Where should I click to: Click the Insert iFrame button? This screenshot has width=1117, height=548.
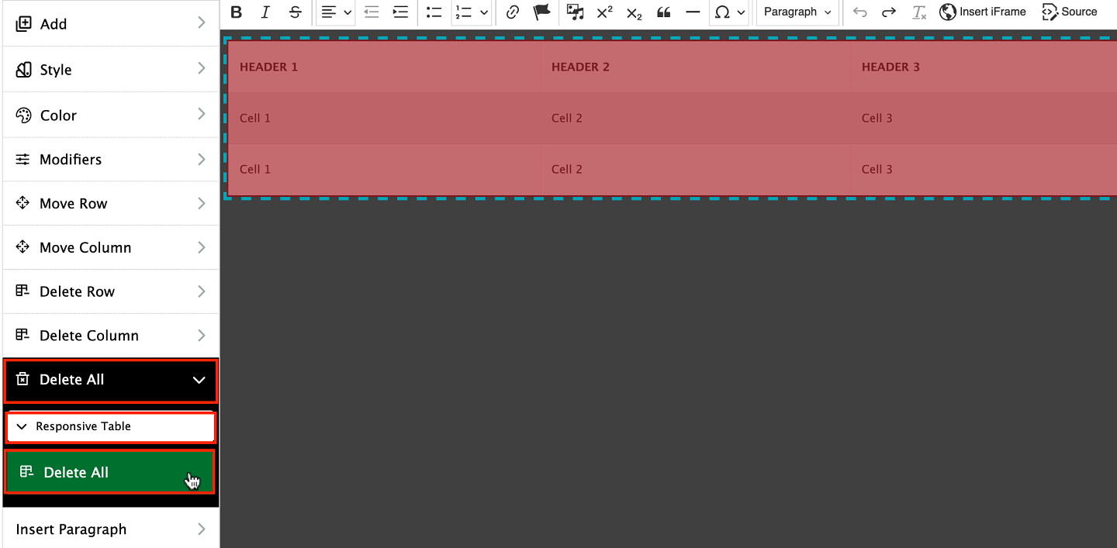pos(983,12)
